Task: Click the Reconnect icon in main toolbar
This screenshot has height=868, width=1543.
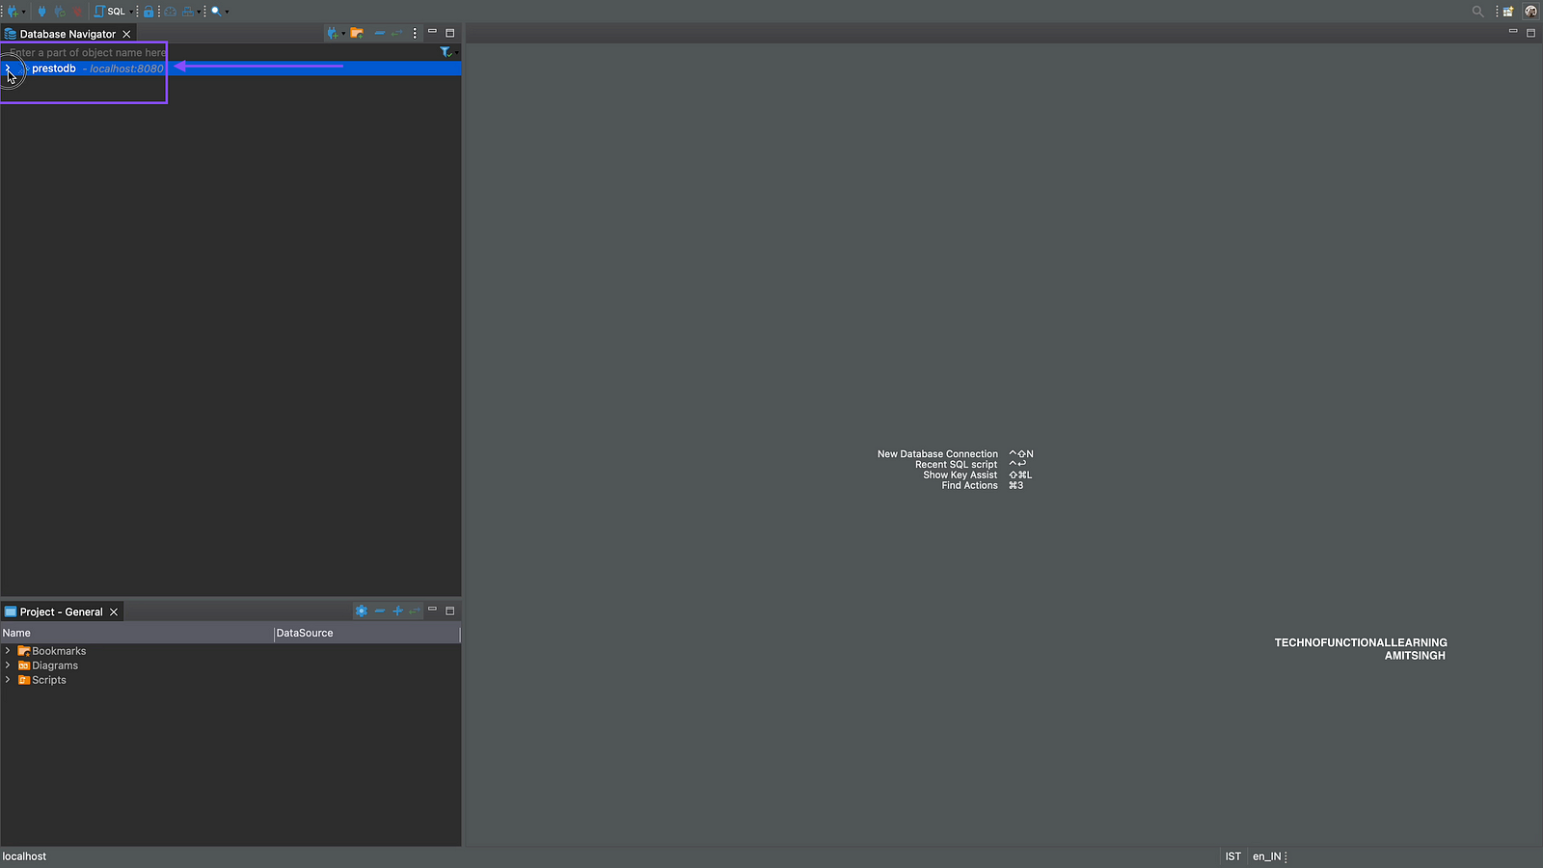Action: pos(60,12)
